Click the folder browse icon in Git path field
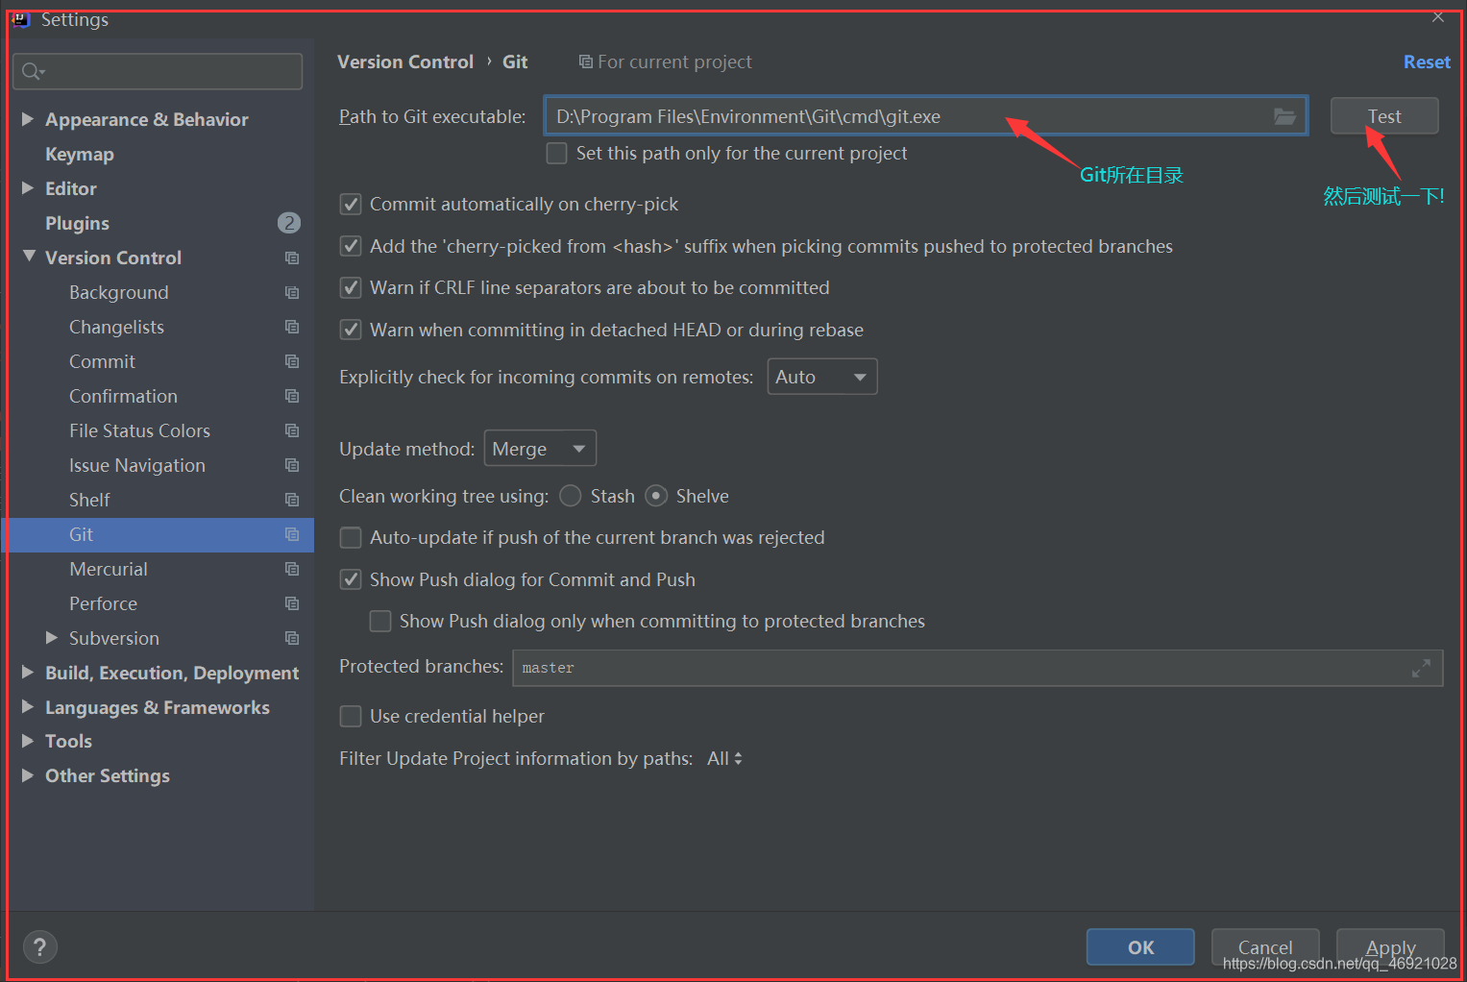This screenshot has width=1467, height=982. (x=1284, y=116)
